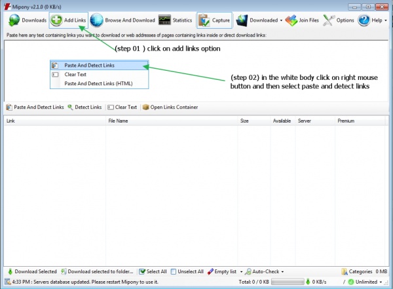Expand the Downloaded dropdown arrow

point(281,20)
